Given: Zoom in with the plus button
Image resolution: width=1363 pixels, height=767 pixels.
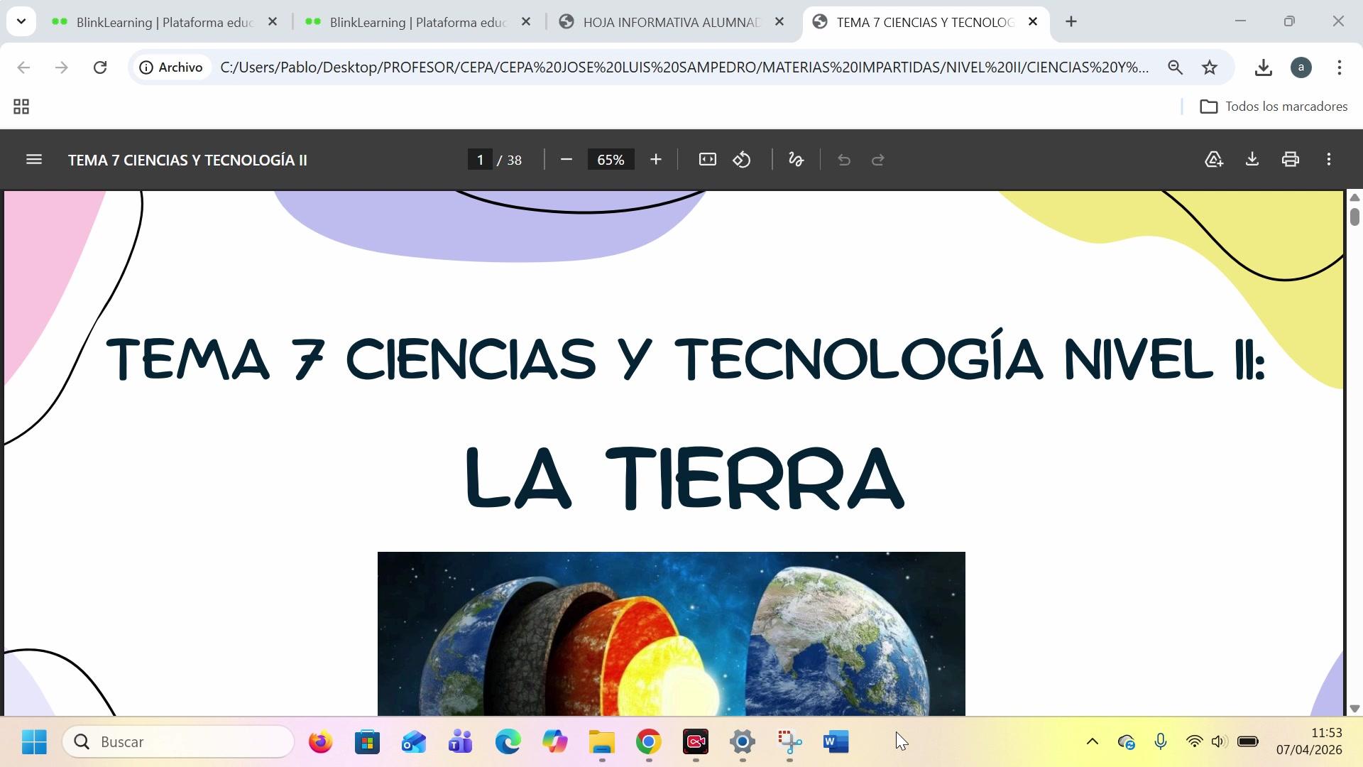Looking at the screenshot, I should click(655, 160).
